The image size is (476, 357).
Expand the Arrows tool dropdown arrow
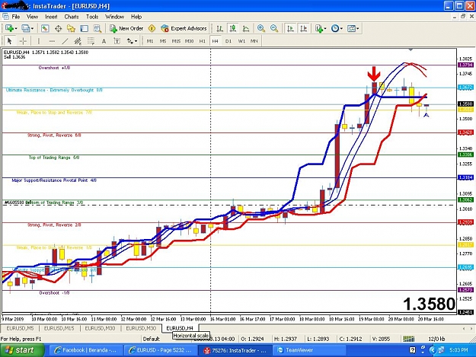point(136,41)
